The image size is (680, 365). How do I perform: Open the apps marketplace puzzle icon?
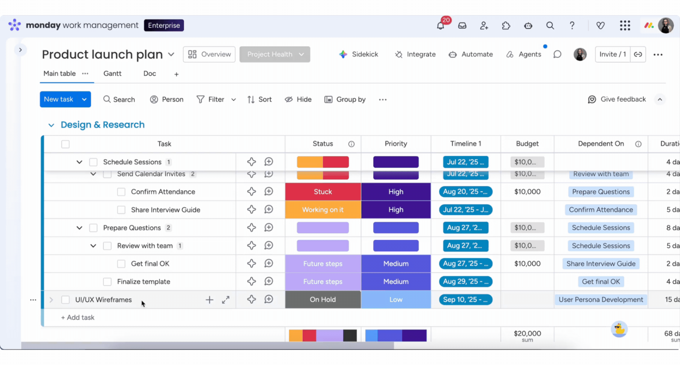click(506, 26)
